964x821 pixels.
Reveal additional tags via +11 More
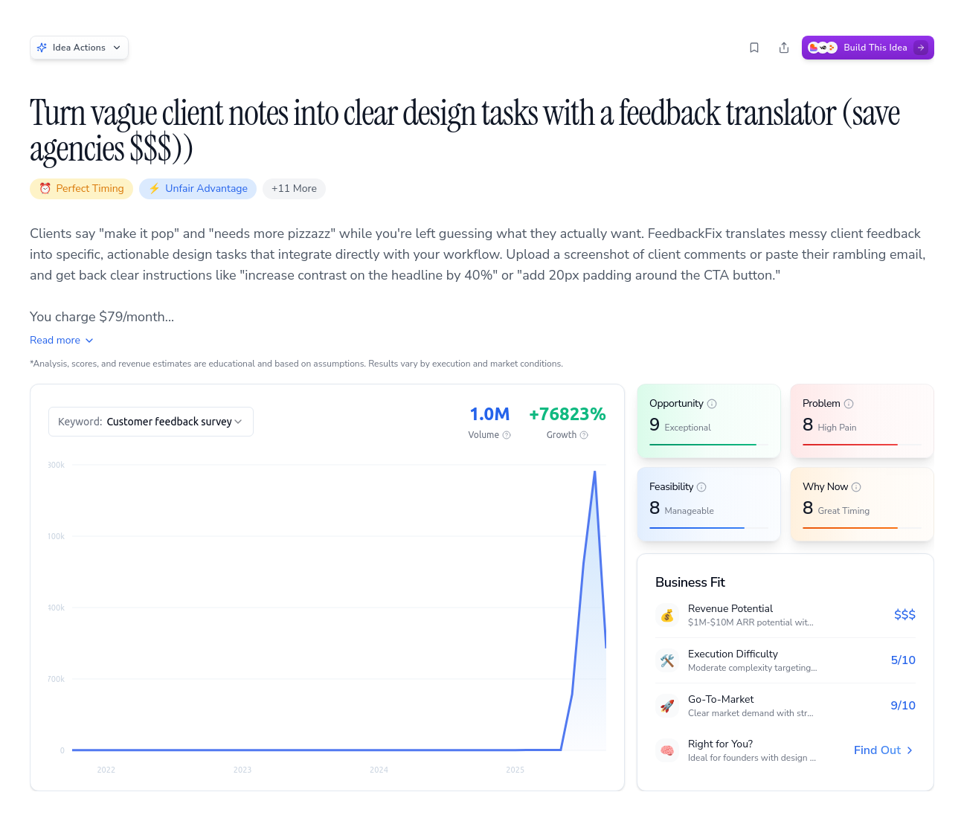[294, 188]
